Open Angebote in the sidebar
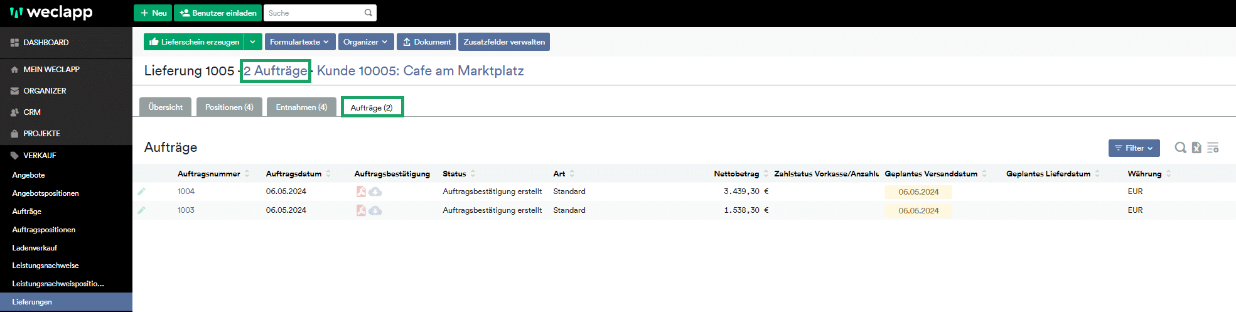 28,175
